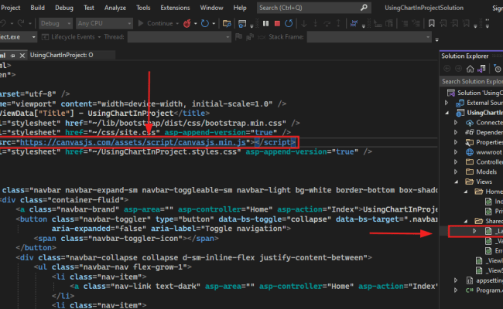Click the Back arrow in Solution Explorer
The image size is (503, 309).
point(447,69)
